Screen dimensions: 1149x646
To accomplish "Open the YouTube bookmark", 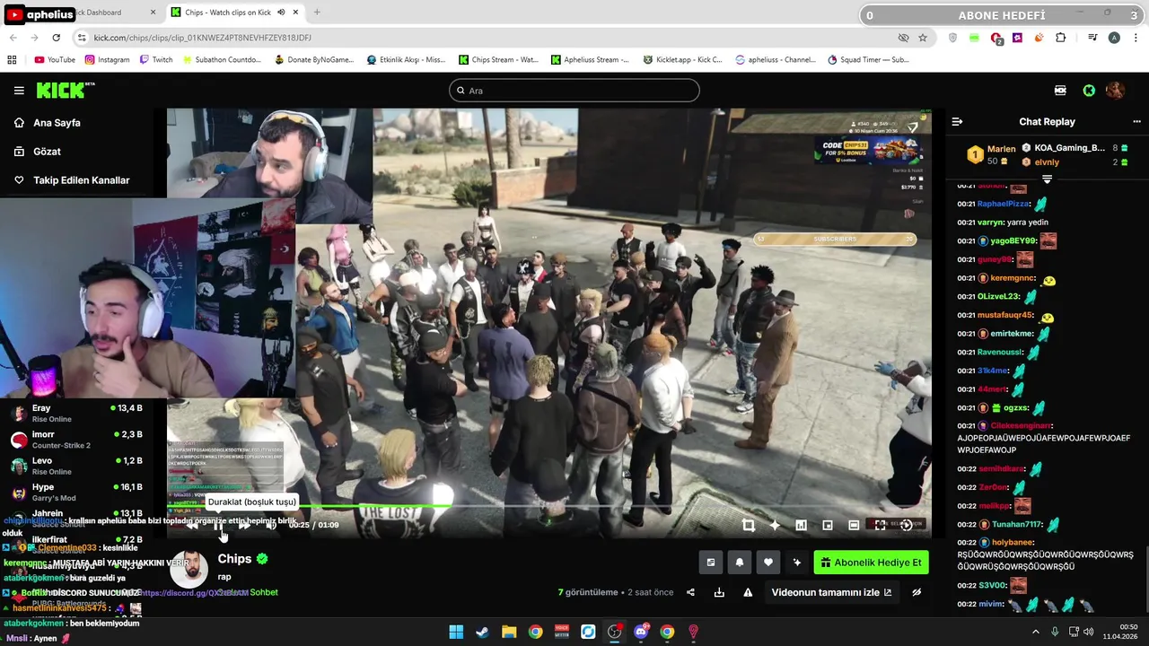I will [x=55, y=60].
